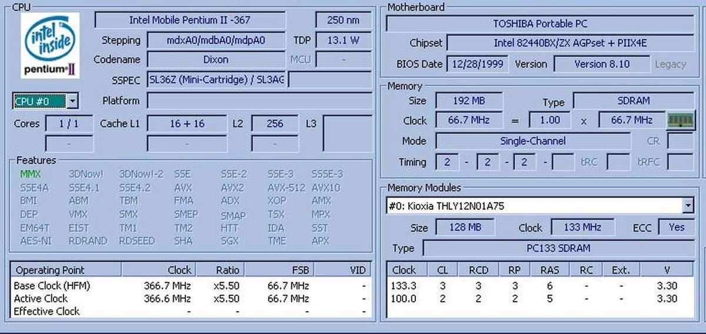Click the RAS column header in memory timings

tap(549, 270)
